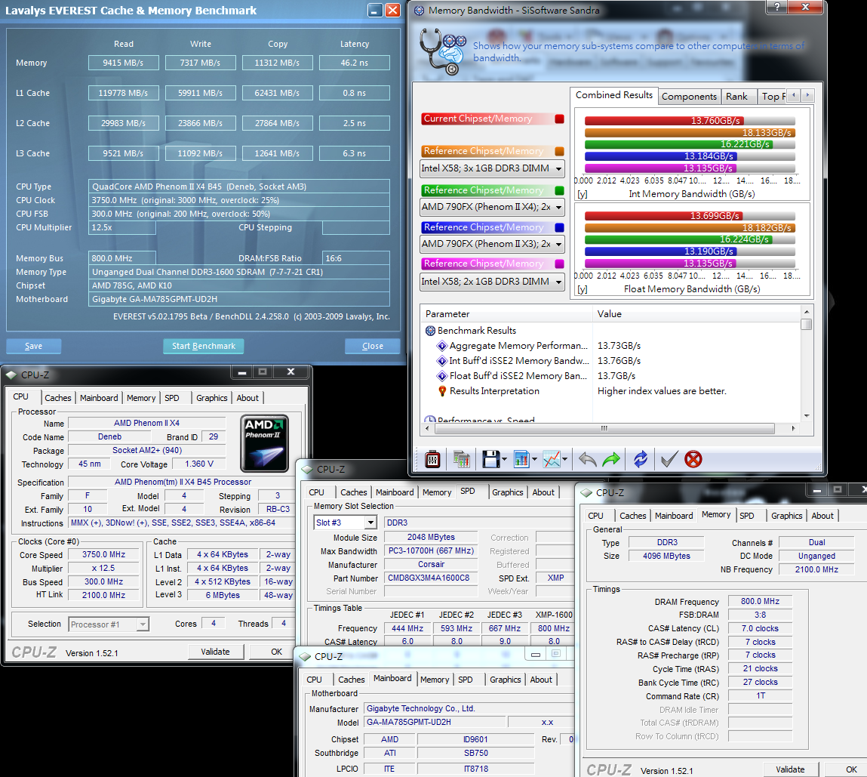Click the blue refresh icon in Sandra
The height and width of the screenshot is (777, 867).
641,459
